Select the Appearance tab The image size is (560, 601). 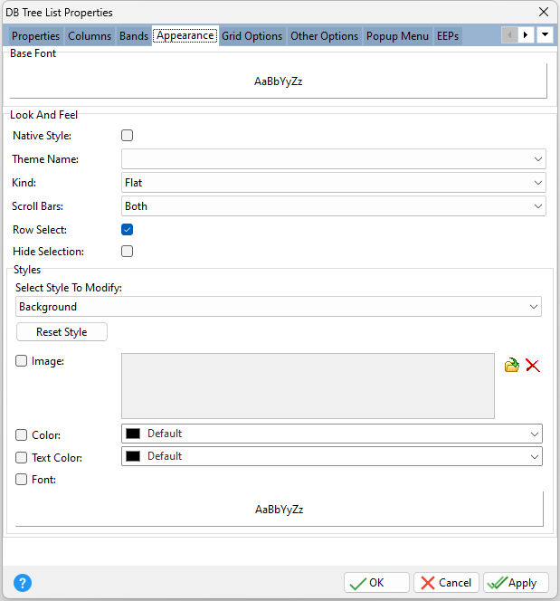tap(185, 35)
